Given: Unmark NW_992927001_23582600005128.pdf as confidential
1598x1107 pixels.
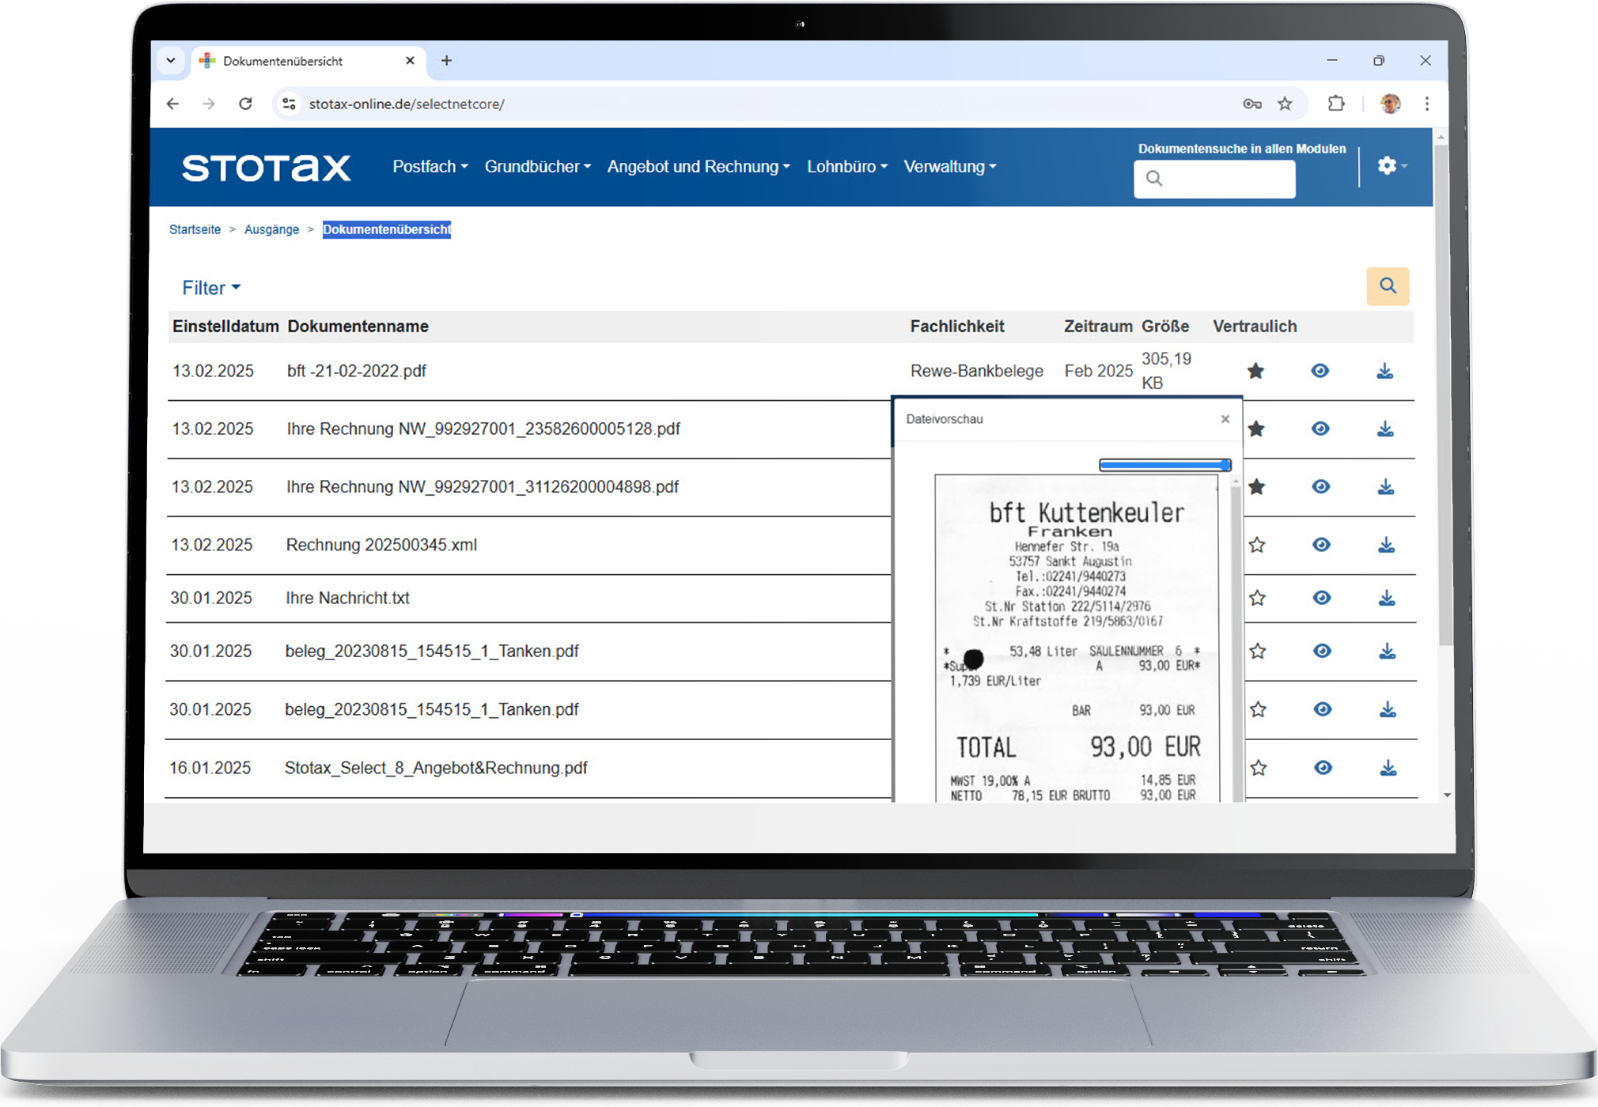Looking at the screenshot, I should pos(1256,429).
